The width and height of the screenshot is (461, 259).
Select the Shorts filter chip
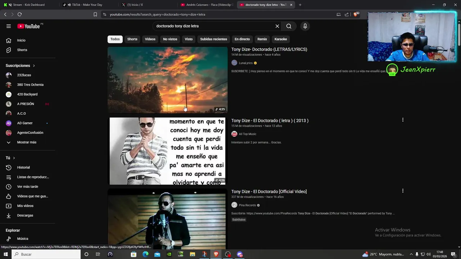[132, 39]
